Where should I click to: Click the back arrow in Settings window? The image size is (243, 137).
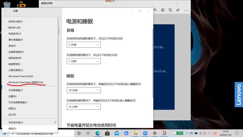coord(6,11)
